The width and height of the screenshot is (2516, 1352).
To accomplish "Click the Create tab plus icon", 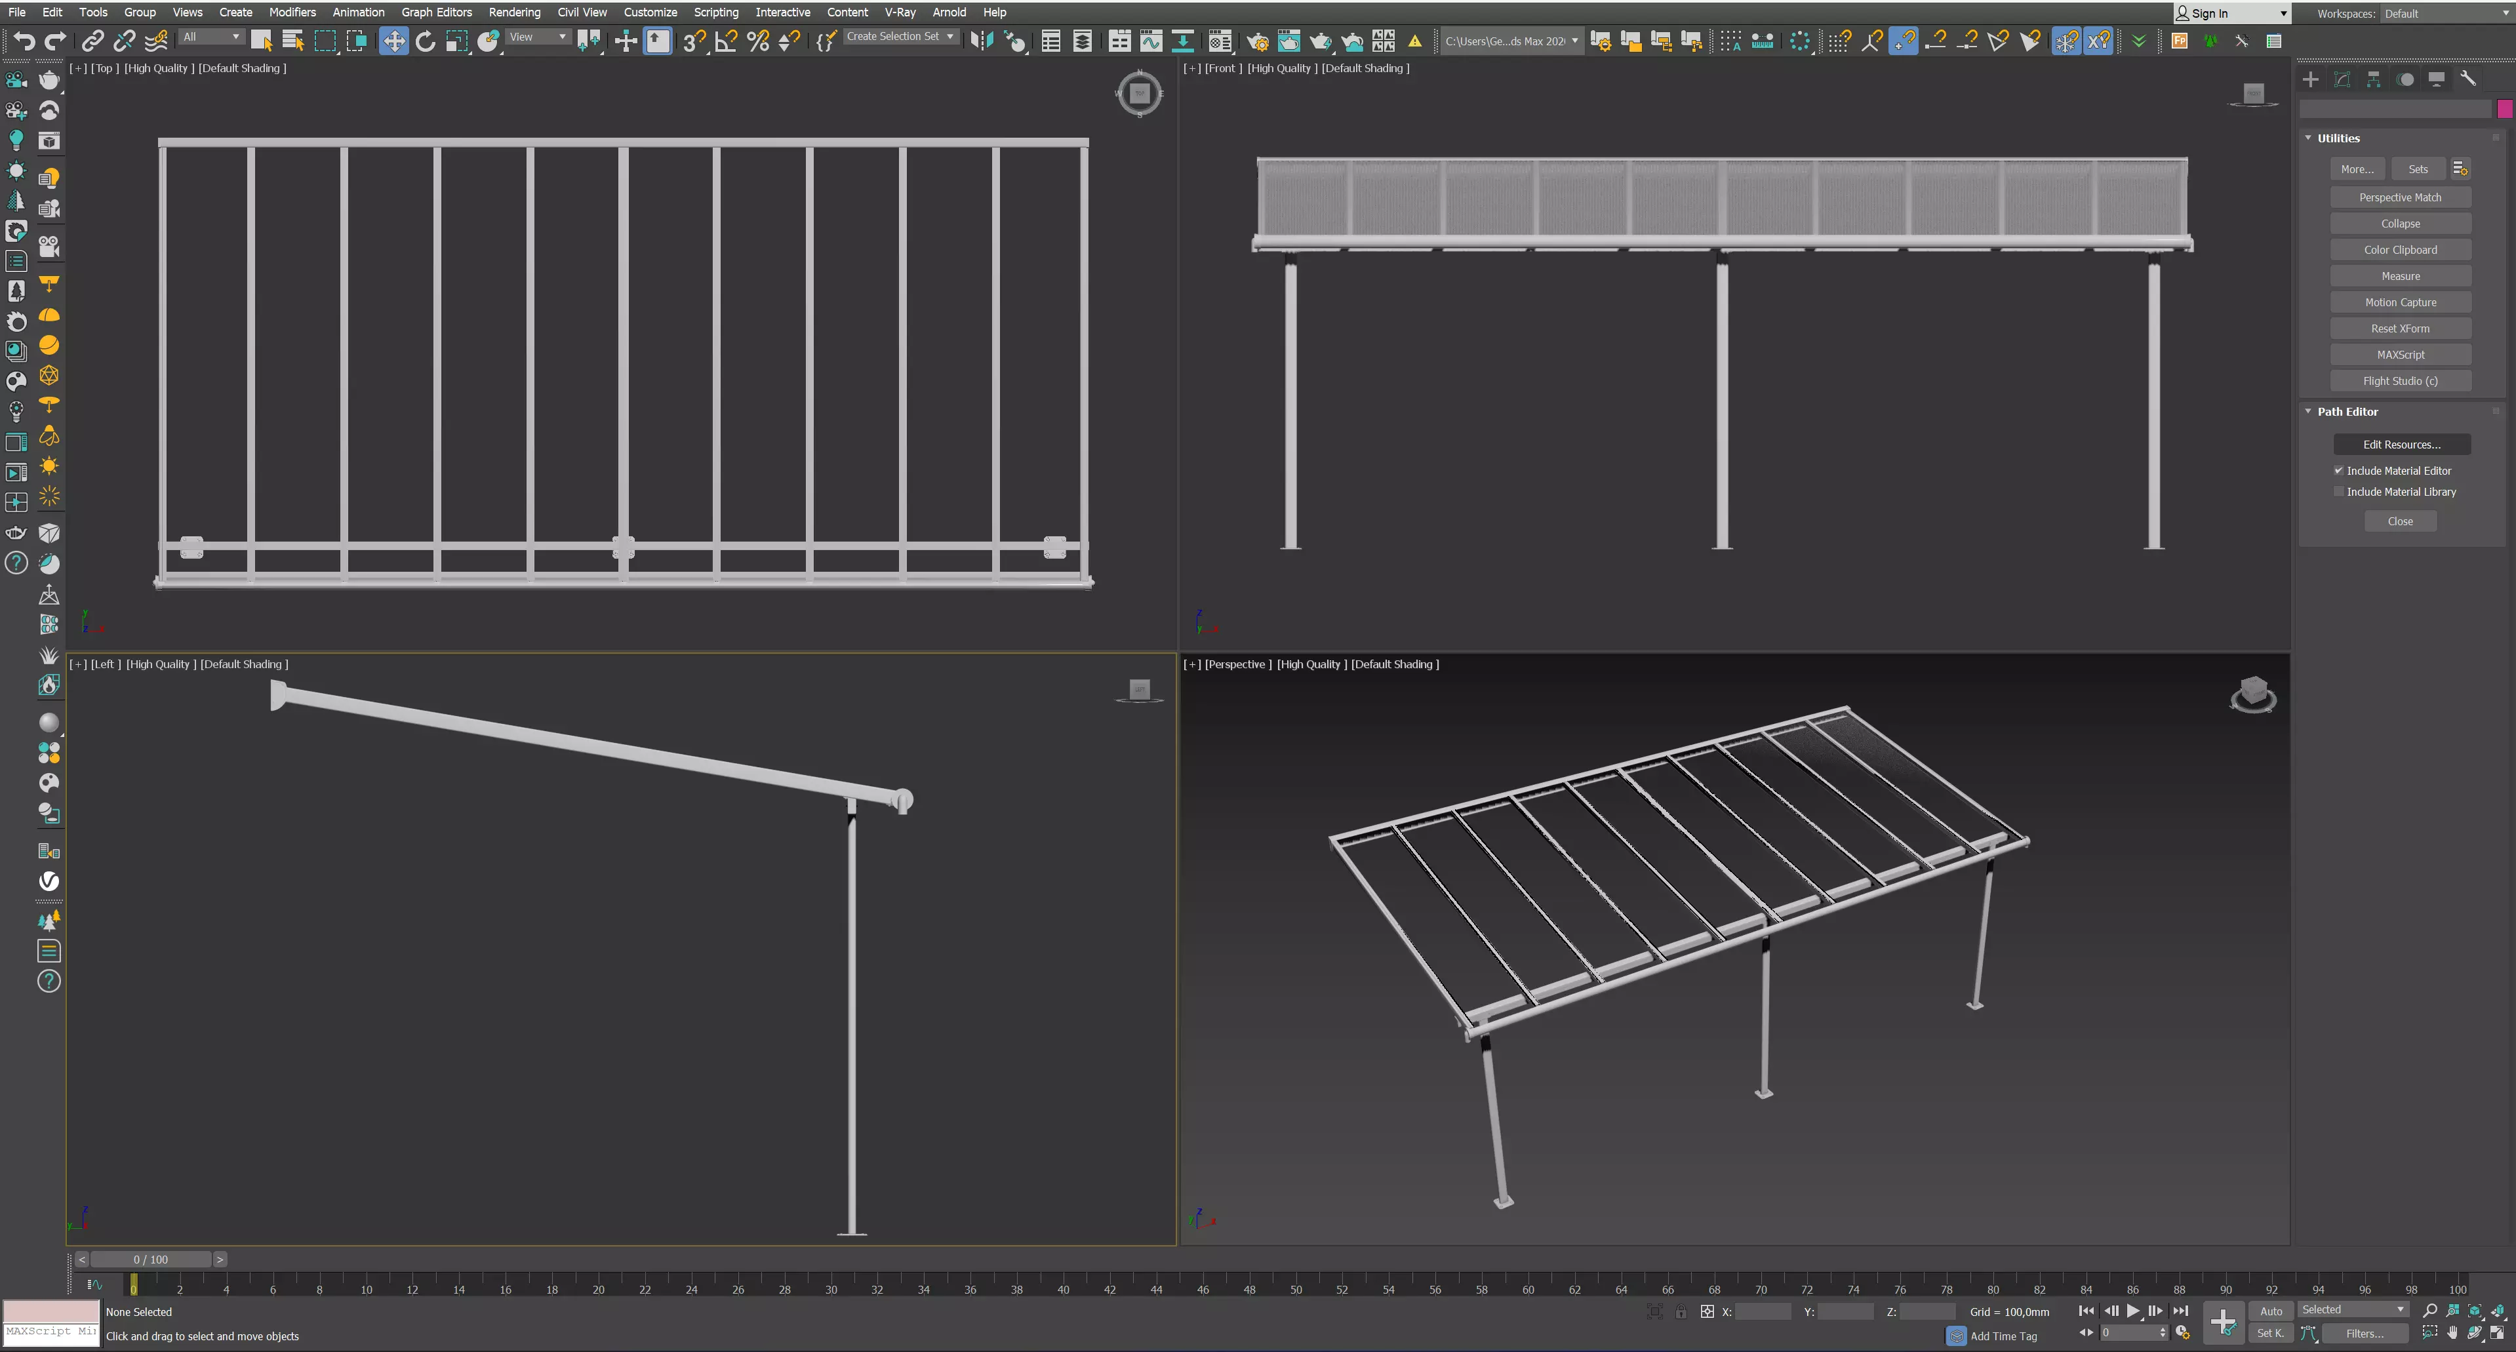I will point(2310,79).
